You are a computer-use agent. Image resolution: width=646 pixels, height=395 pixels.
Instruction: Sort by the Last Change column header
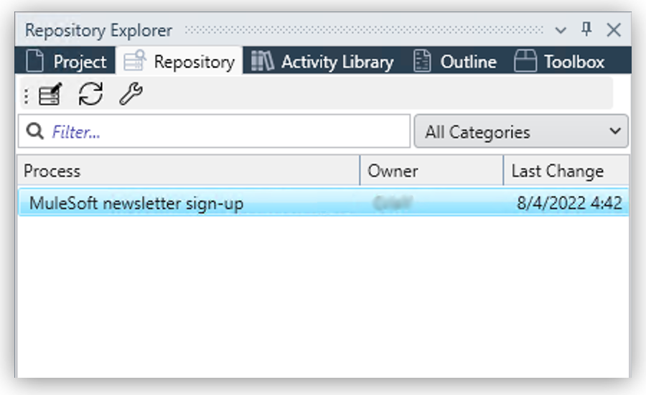(566, 171)
